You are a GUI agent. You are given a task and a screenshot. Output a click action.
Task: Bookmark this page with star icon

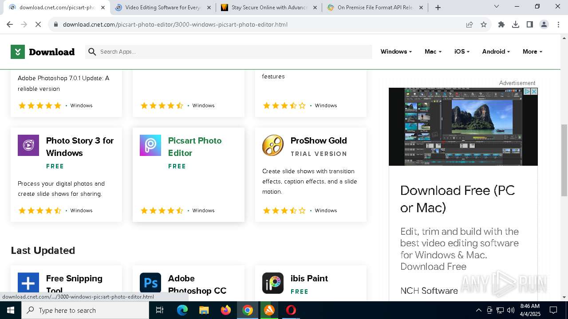484,24
